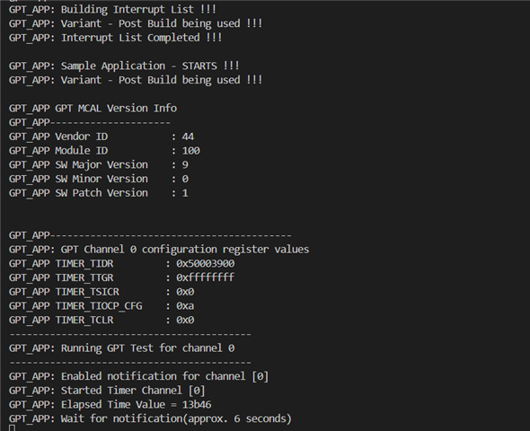Click the 'GPT MCAL Version Info' heading
Image resolution: width=530 pixels, height=431 pixels.
(93, 109)
